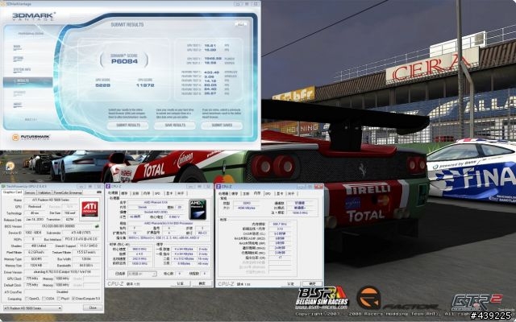Open the PowerColor Giveaway tab in GPU-Z
Image resolution: width=516 pixels, height=322 pixels.
68,192
